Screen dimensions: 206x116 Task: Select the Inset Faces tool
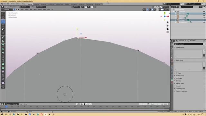pos(3,49)
